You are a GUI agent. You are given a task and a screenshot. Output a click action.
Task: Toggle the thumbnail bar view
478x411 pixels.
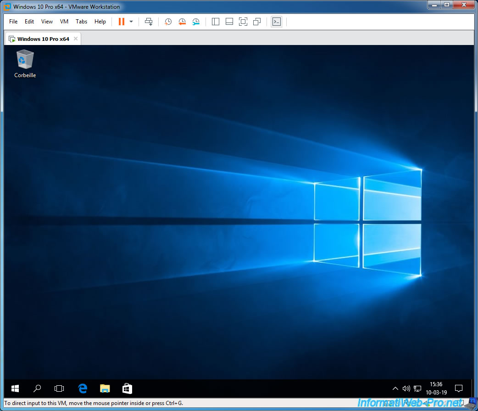229,22
